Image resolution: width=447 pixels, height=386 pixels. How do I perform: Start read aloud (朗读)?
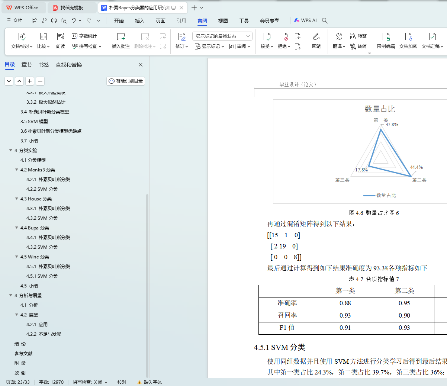click(x=61, y=41)
